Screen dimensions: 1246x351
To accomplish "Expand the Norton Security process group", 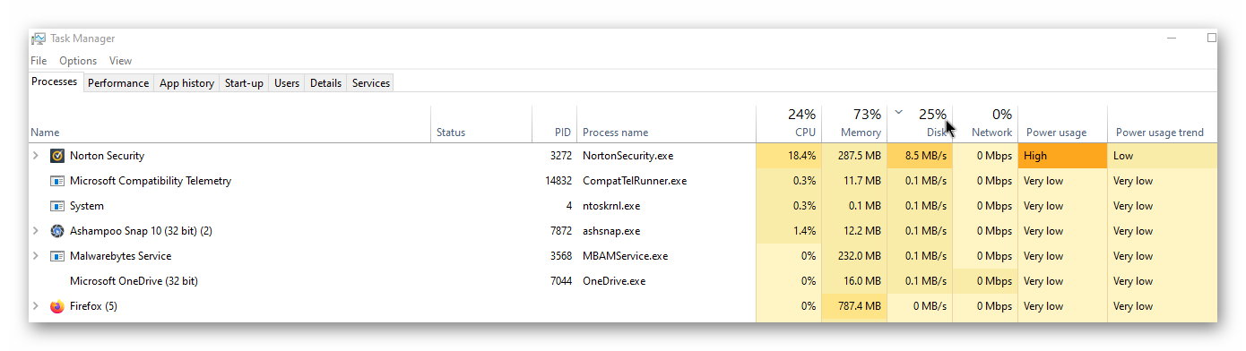I will click(36, 156).
